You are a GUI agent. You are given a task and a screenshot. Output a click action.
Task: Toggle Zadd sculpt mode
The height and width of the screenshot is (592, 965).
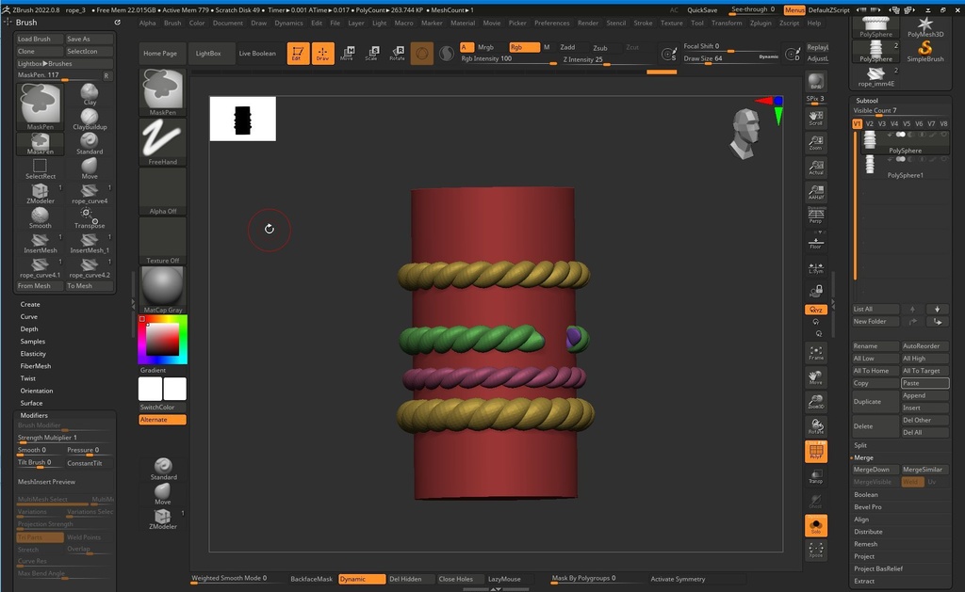567,47
